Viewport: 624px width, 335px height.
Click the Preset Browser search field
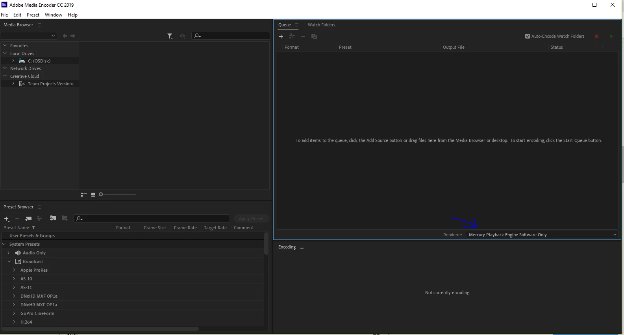click(152, 218)
